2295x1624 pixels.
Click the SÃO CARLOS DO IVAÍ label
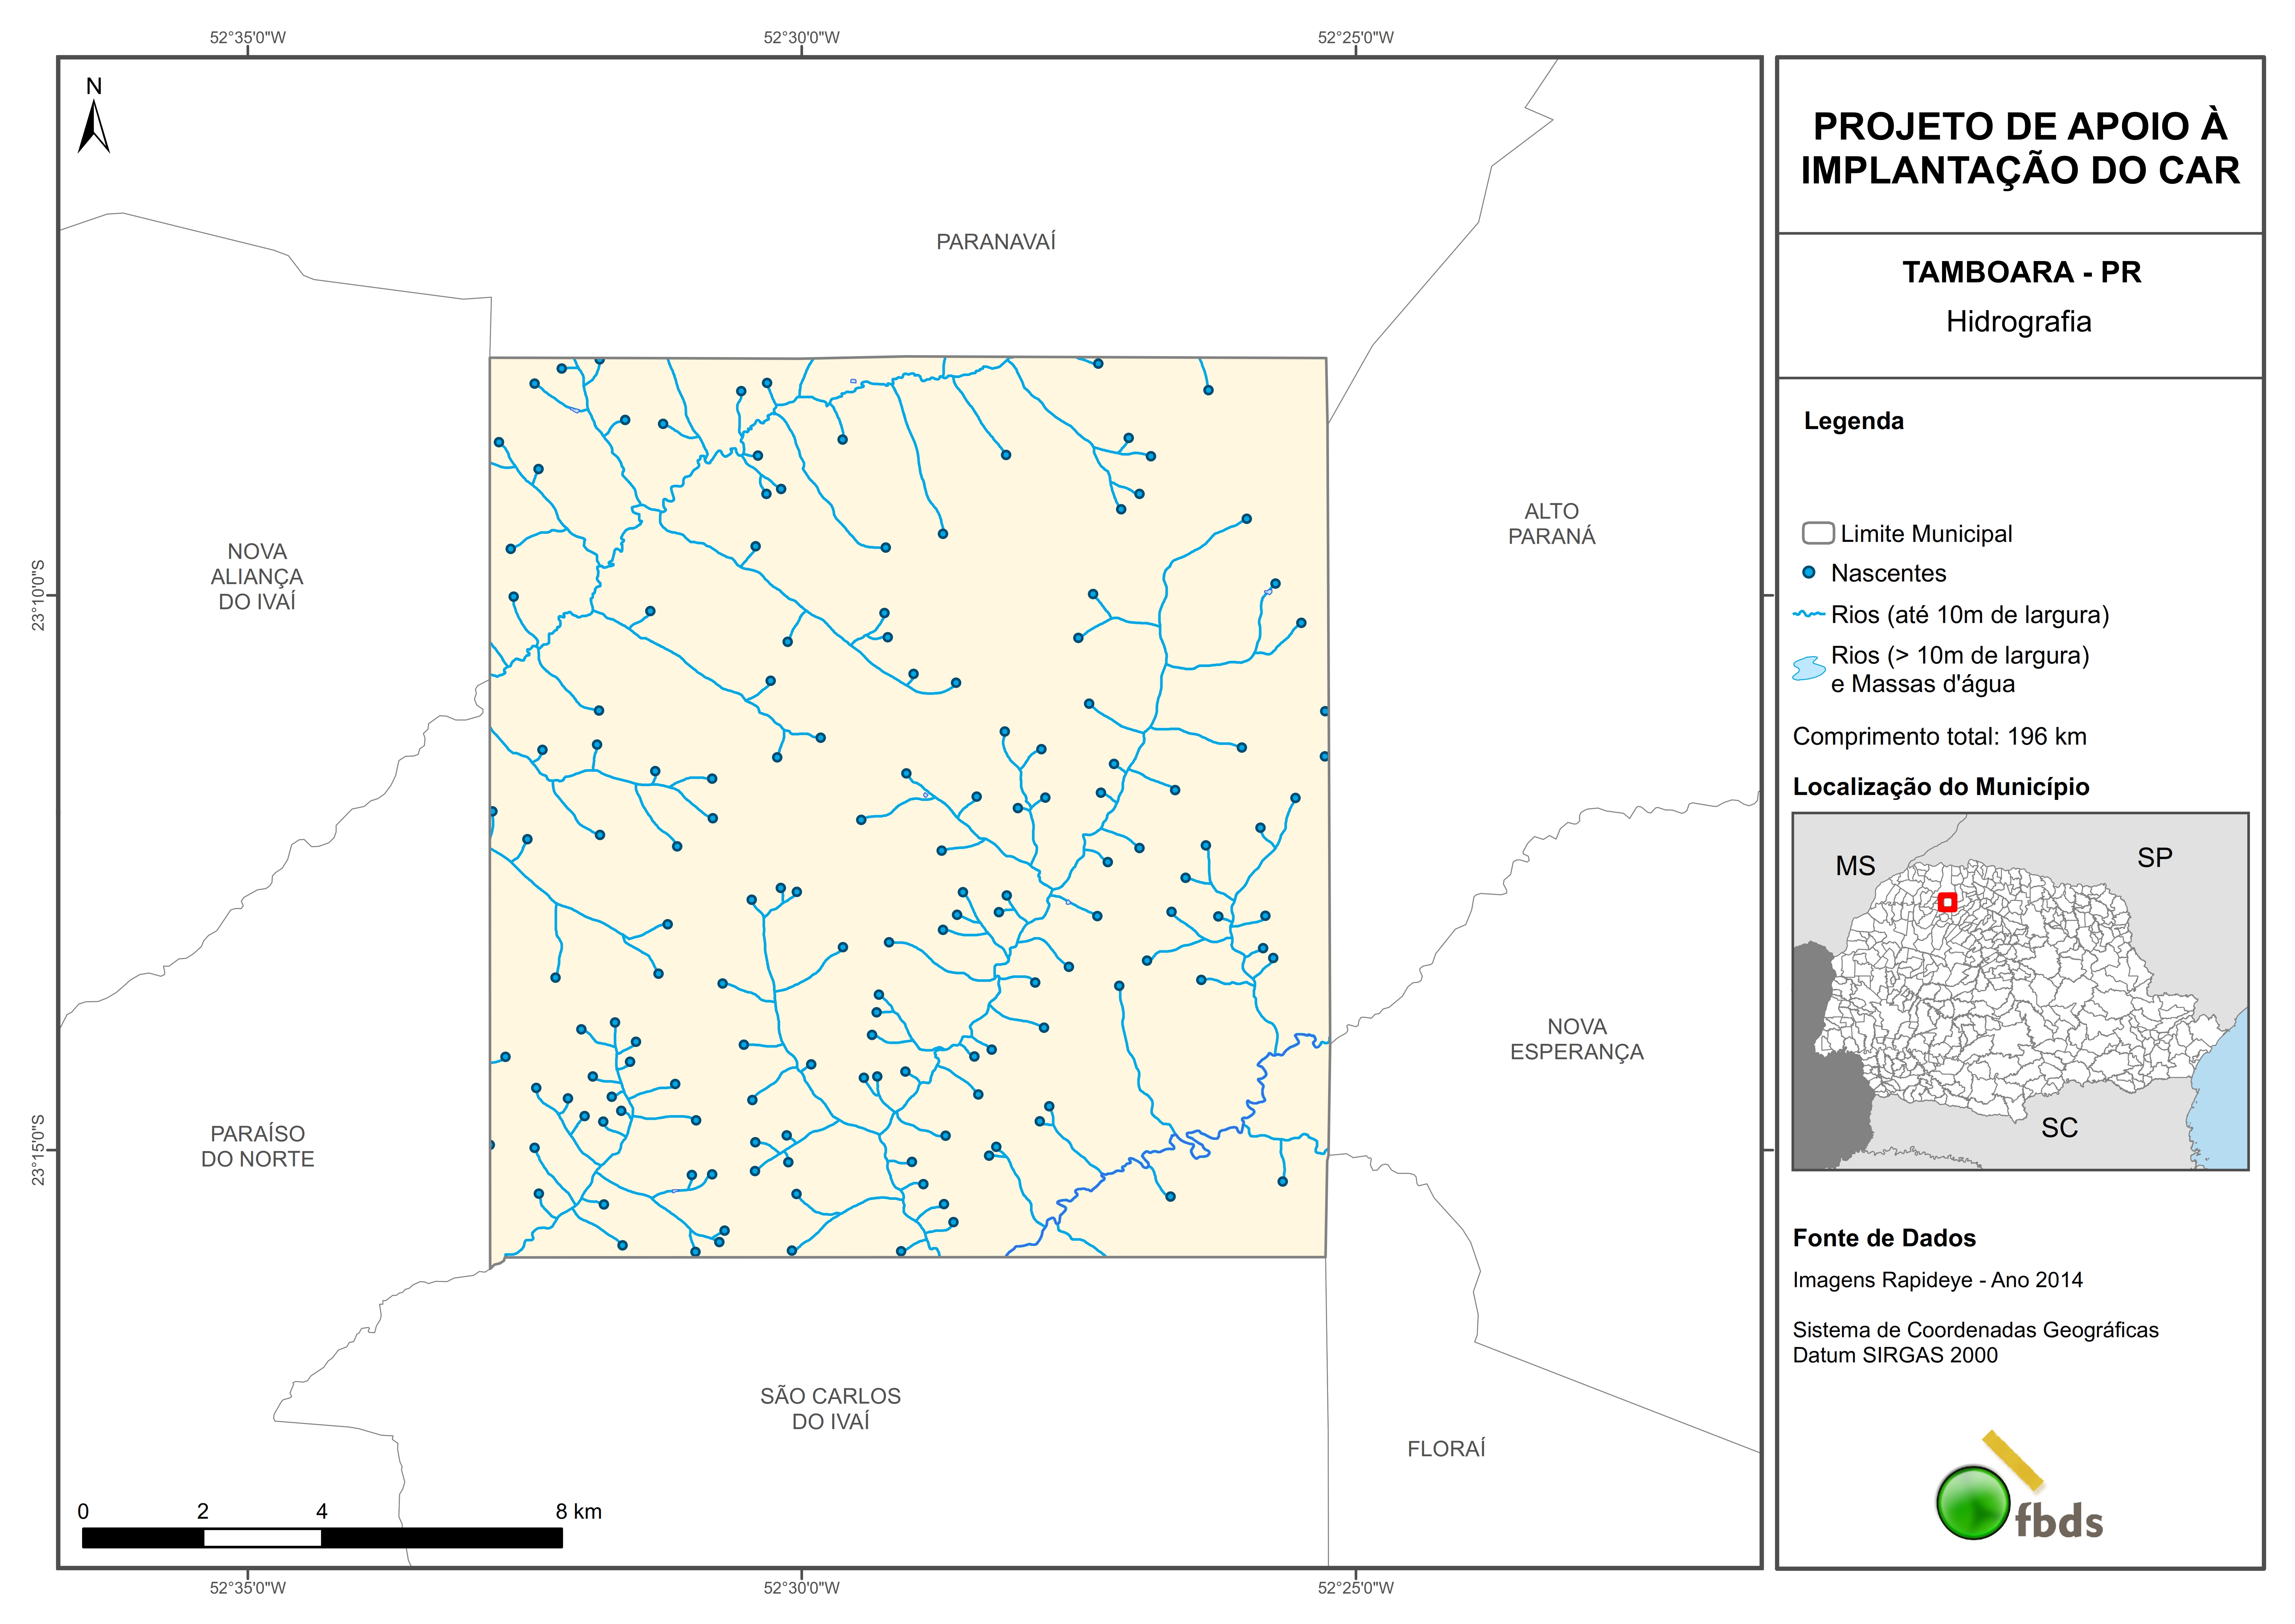(830, 1408)
